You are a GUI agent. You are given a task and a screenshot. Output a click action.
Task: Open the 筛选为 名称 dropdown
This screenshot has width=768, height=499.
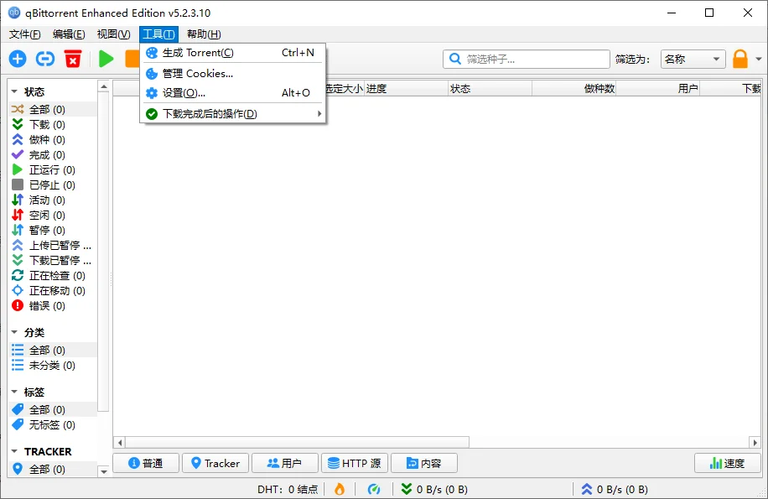pyautogui.click(x=693, y=60)
